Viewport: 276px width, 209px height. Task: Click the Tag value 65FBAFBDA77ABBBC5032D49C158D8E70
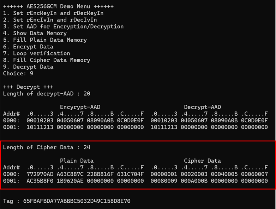point(77,201)
